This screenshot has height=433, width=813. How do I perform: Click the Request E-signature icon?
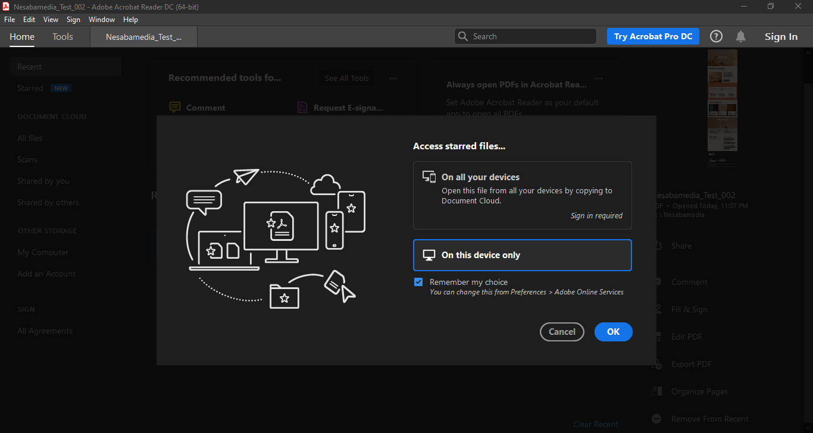[x=302, y=108]
